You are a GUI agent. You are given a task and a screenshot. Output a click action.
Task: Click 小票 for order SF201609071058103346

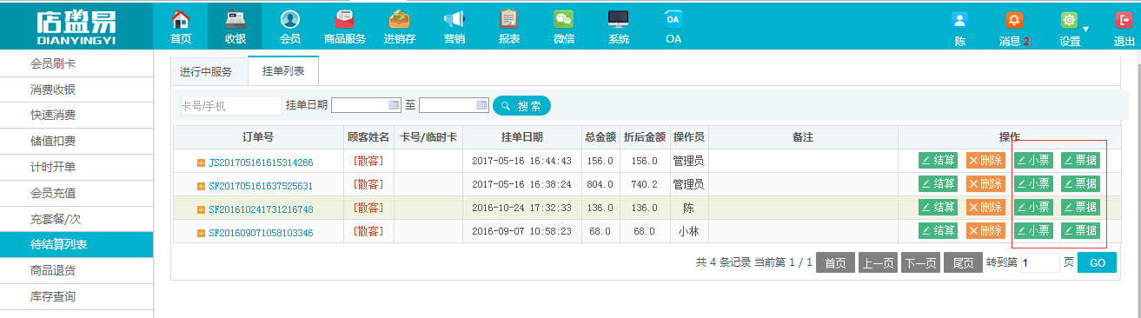pos(1033,230)
